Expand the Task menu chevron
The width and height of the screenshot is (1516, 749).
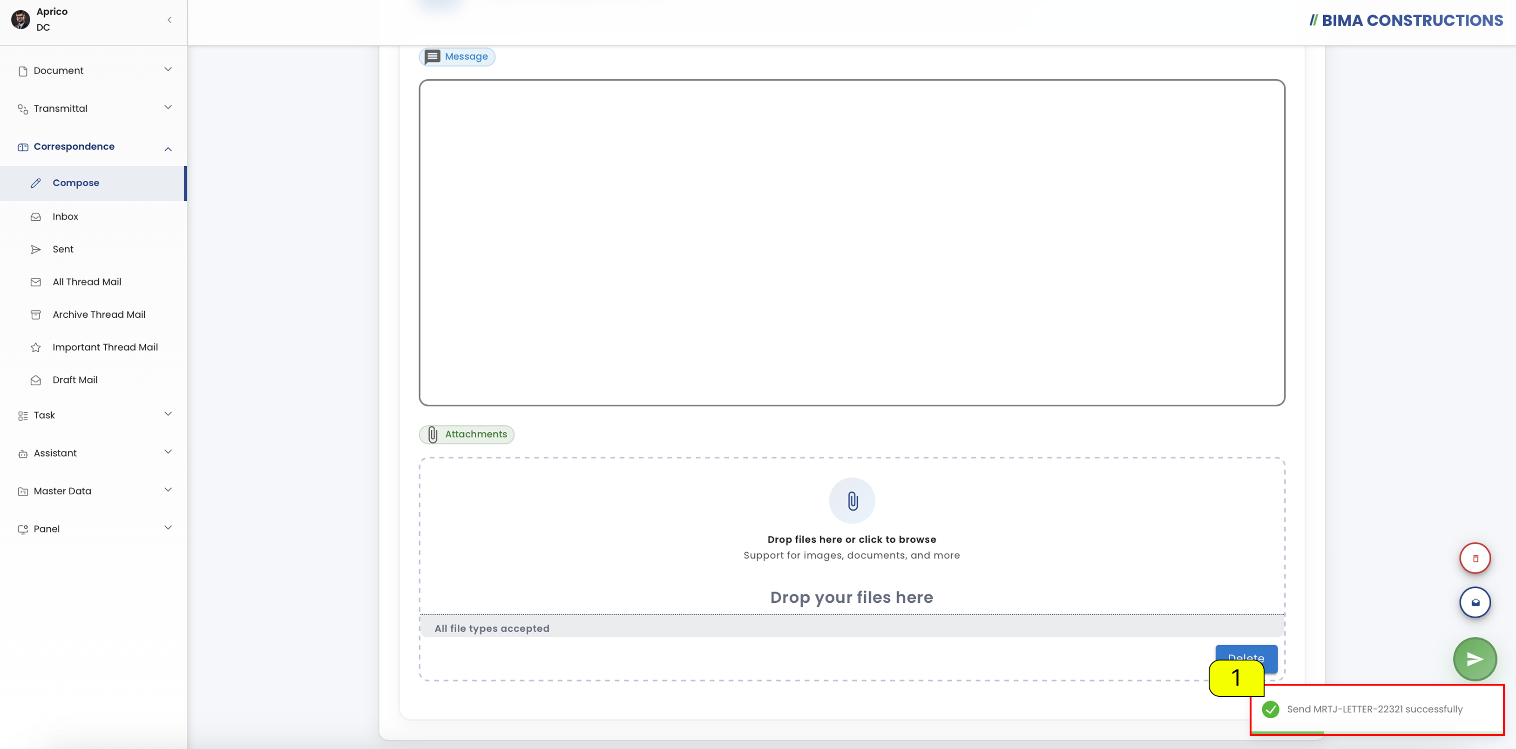pyautogui.click(x=168, y=414)
